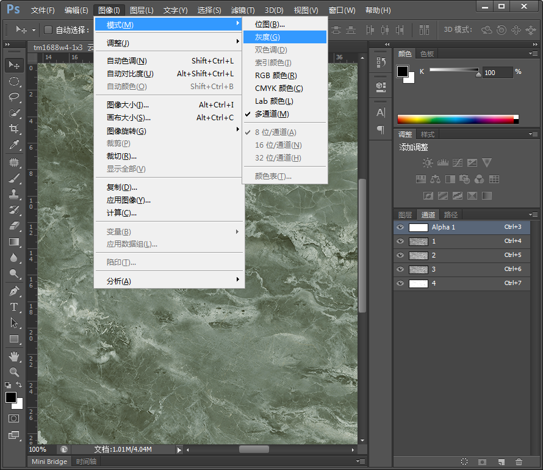
Task: Switch to the Styles (样式) tab
Action: click(427, 134)
